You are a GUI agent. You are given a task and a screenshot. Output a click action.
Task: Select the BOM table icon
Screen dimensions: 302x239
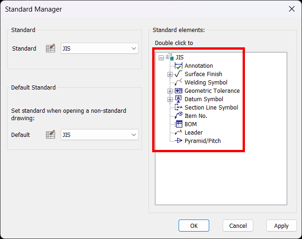[x=179, y=124]
